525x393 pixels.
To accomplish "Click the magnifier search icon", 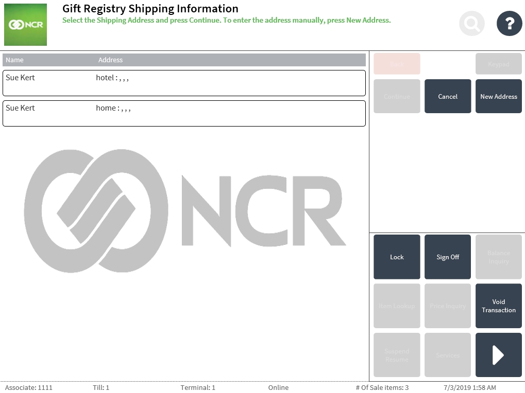I will pos(472,23).
